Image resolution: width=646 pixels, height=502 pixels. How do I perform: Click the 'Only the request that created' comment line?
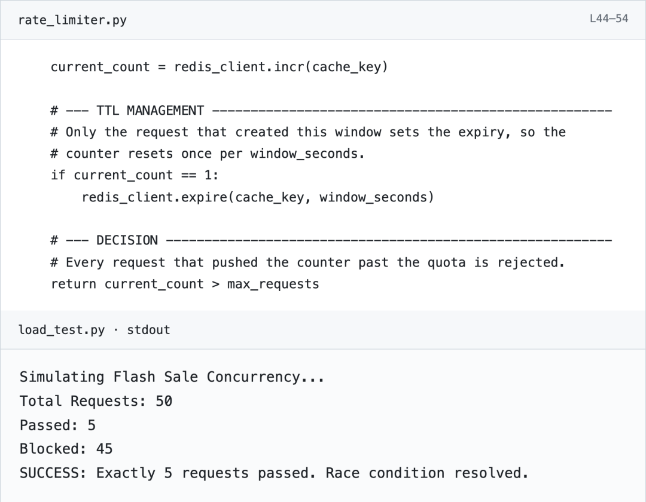(308, 133)
